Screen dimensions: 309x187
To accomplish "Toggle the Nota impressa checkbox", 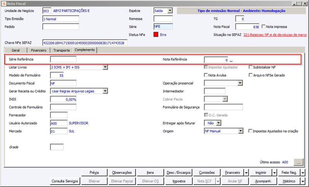I will coord(263,26).
